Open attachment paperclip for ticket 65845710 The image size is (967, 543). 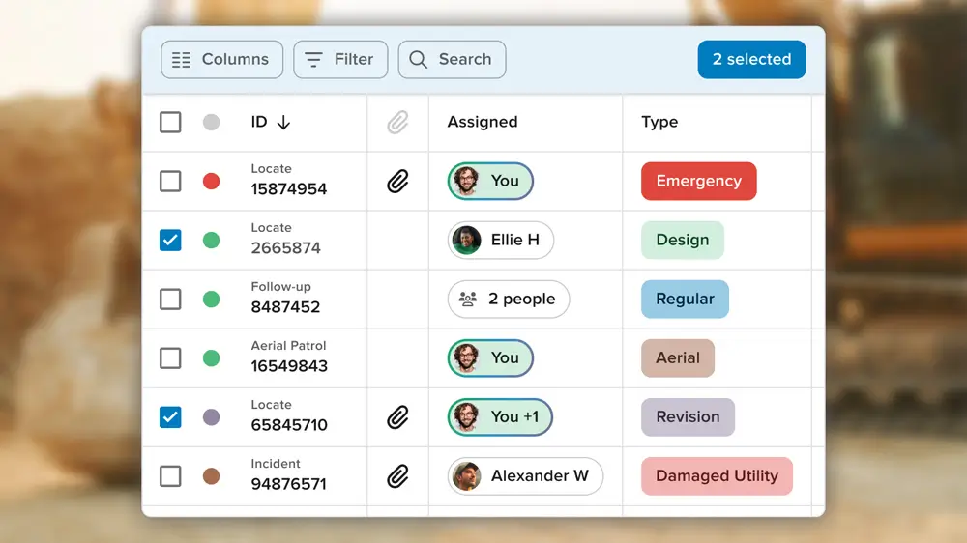coord(397,417)
